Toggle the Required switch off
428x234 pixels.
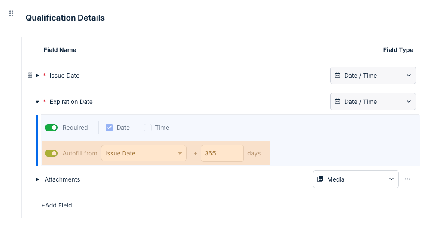pos(51,128)
